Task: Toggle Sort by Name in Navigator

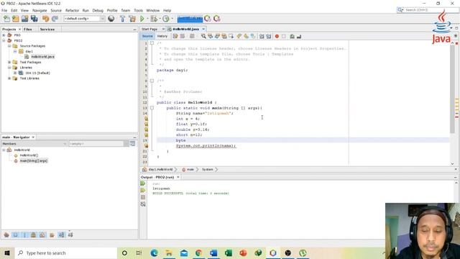Action: point(61,235)
